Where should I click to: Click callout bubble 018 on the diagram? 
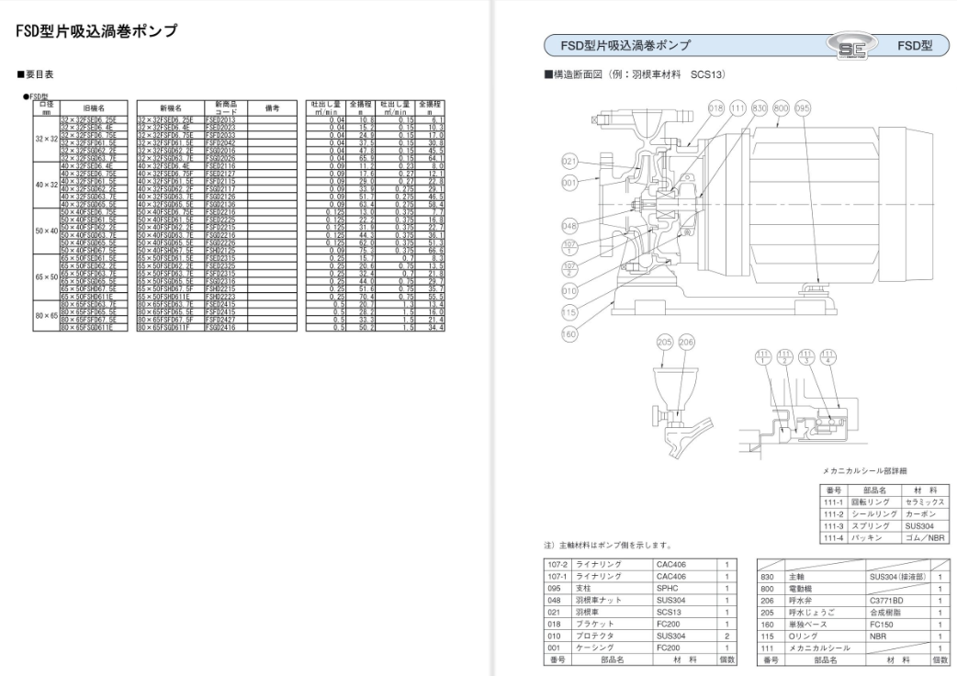pyautogui.click(x=716, y=108)
